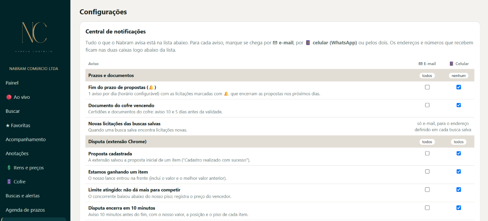
Task: Uncheck Celular for Fim do prazo de propostas
Action: [x=458, y=87]
